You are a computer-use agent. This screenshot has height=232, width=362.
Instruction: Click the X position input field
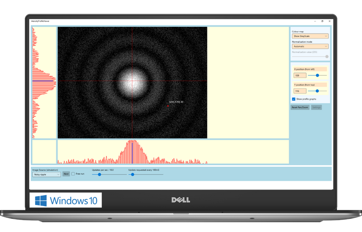coord(300,75)
